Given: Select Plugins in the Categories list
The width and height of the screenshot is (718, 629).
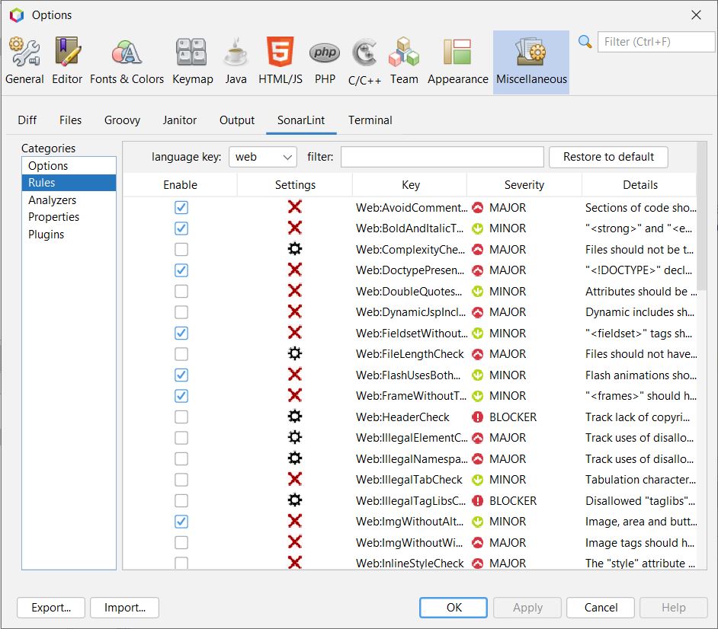Looking at the screenshot, I should coord(54,234).
